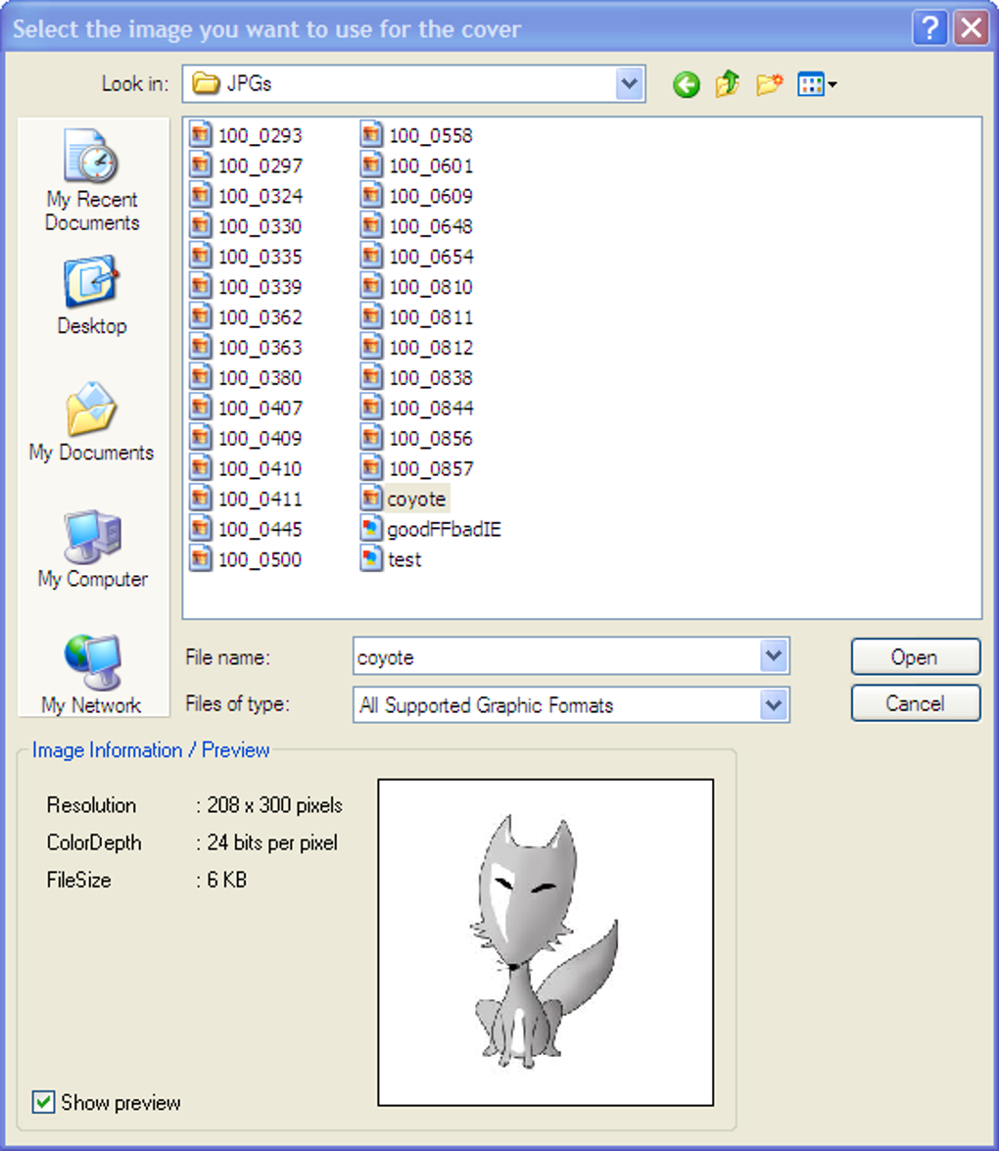Select the file icon of 100_0445

tap(201, 529)
